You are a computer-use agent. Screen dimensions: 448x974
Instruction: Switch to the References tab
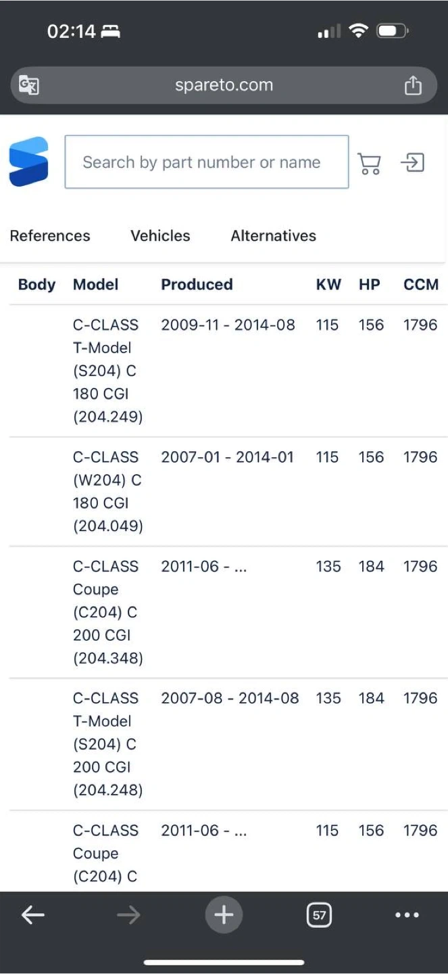(50, 235)
